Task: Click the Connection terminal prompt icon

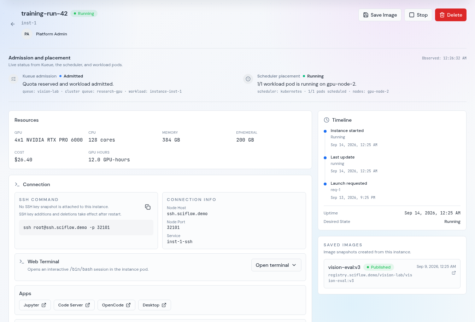Action: [x=17, y=184]
